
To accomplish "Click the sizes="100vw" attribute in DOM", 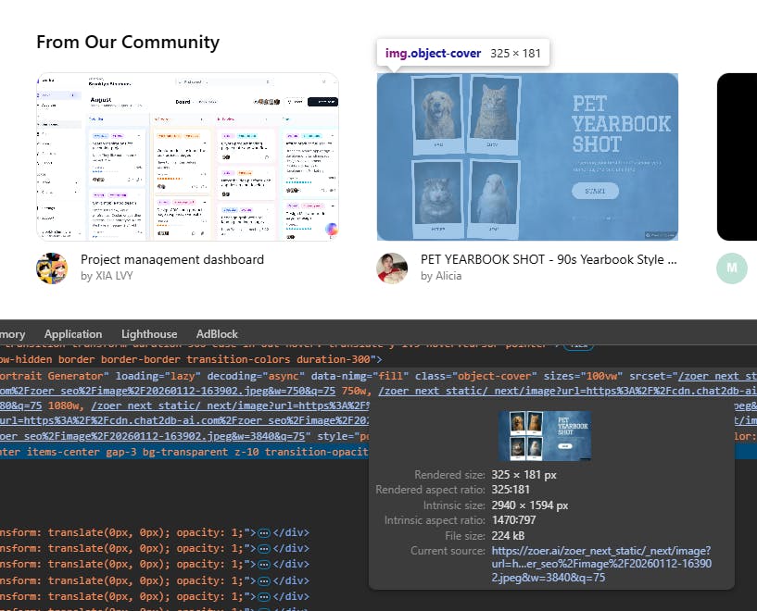I will coord(583,376).
